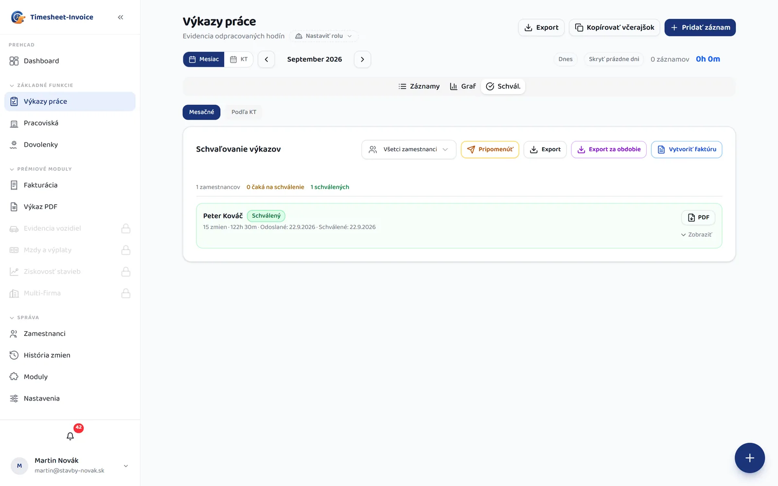Switch view to Mesiac mode

click(x=204, y=59)
